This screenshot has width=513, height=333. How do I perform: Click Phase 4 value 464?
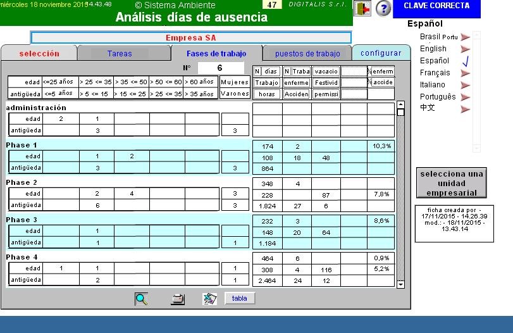[268, 258]
